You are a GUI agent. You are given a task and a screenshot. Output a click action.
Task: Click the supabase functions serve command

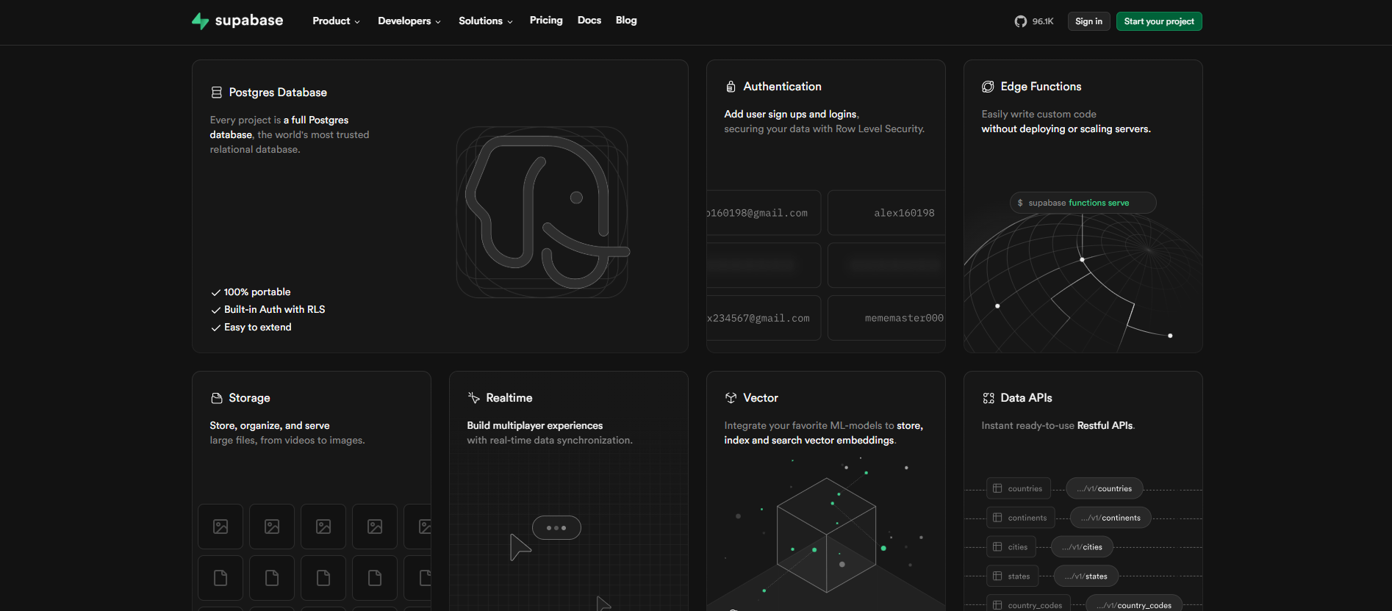(1083, 203)
